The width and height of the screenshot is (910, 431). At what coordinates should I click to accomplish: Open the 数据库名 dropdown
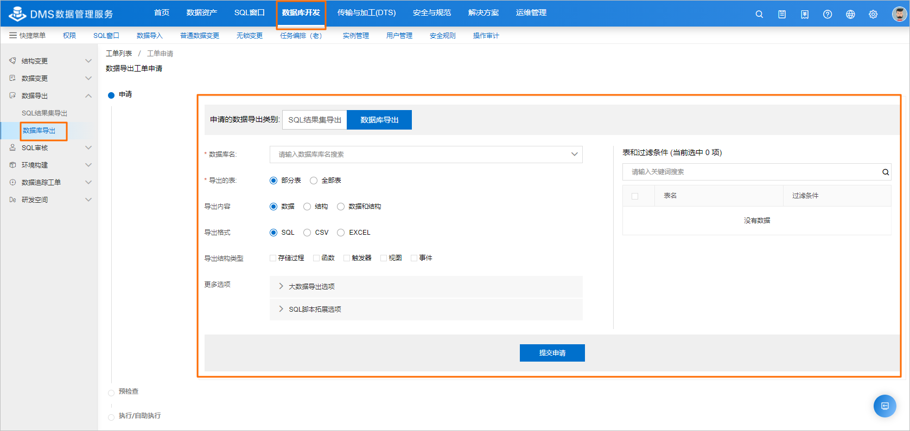click(426, 155)
